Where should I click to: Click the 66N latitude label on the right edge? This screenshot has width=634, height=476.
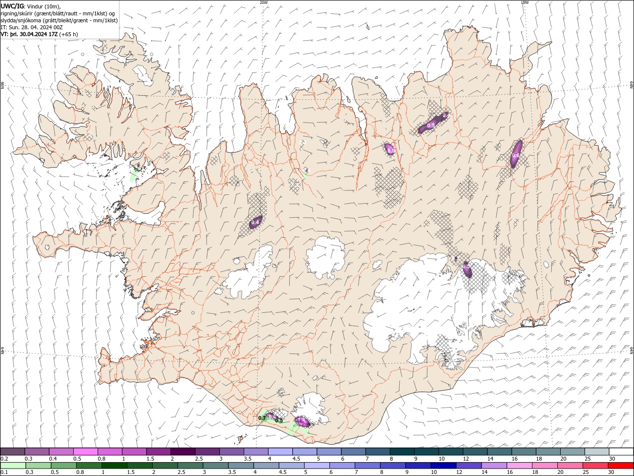point(632,85)
